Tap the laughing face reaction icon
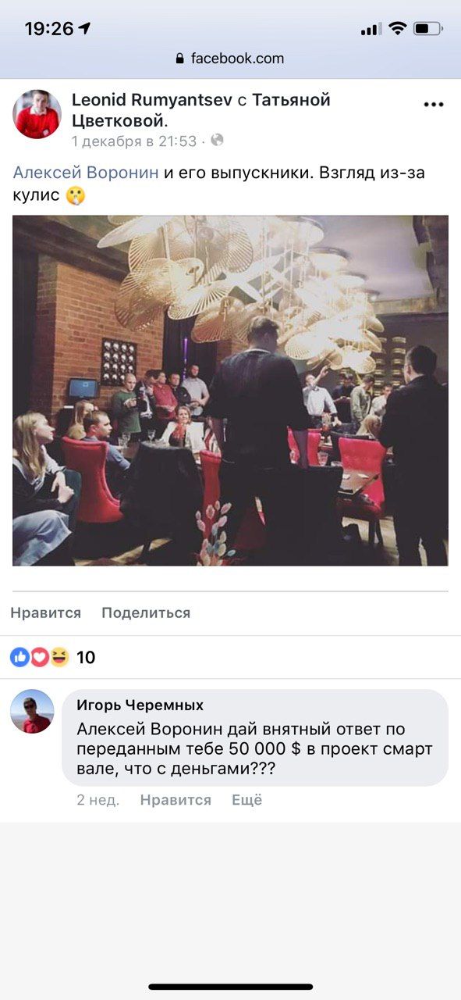 coord(59,657)
